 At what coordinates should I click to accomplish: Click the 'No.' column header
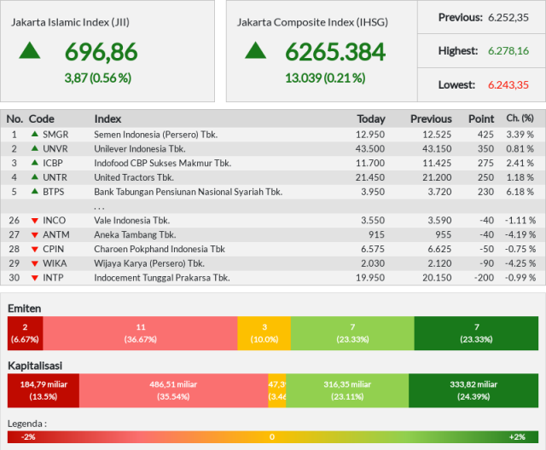(15, 119)
